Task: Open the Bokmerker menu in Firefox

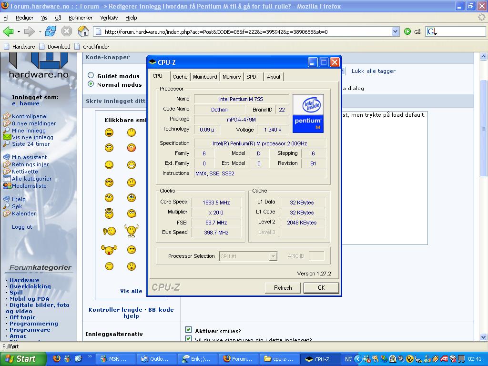Action: [x=80, y=18]
